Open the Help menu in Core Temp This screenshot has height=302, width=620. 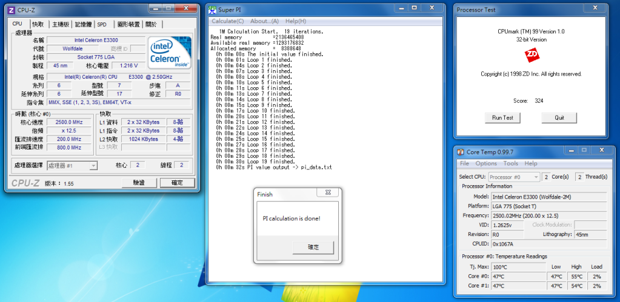click(531, 163)
